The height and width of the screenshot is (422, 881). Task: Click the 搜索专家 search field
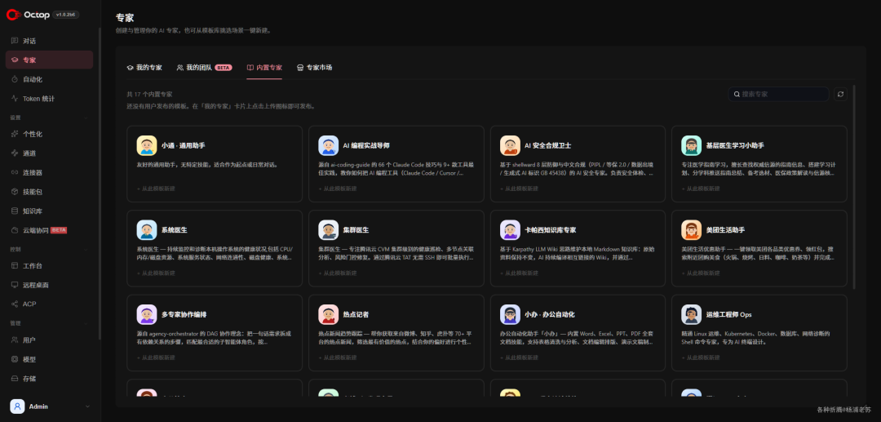[779, 95]
